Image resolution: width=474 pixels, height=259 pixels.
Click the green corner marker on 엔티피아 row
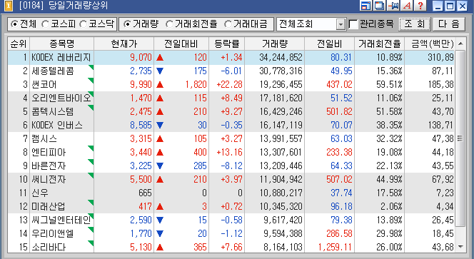91,148
